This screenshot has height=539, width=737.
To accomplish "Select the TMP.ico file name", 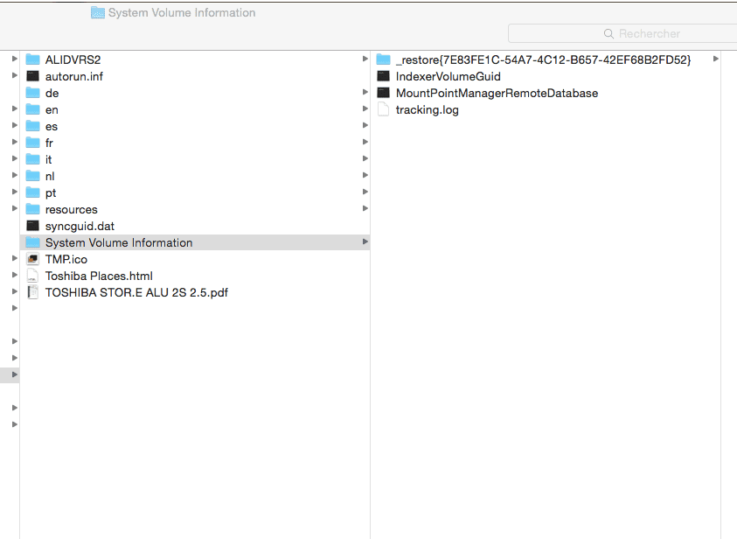I will pyautogui.click(x=66, y=260).
